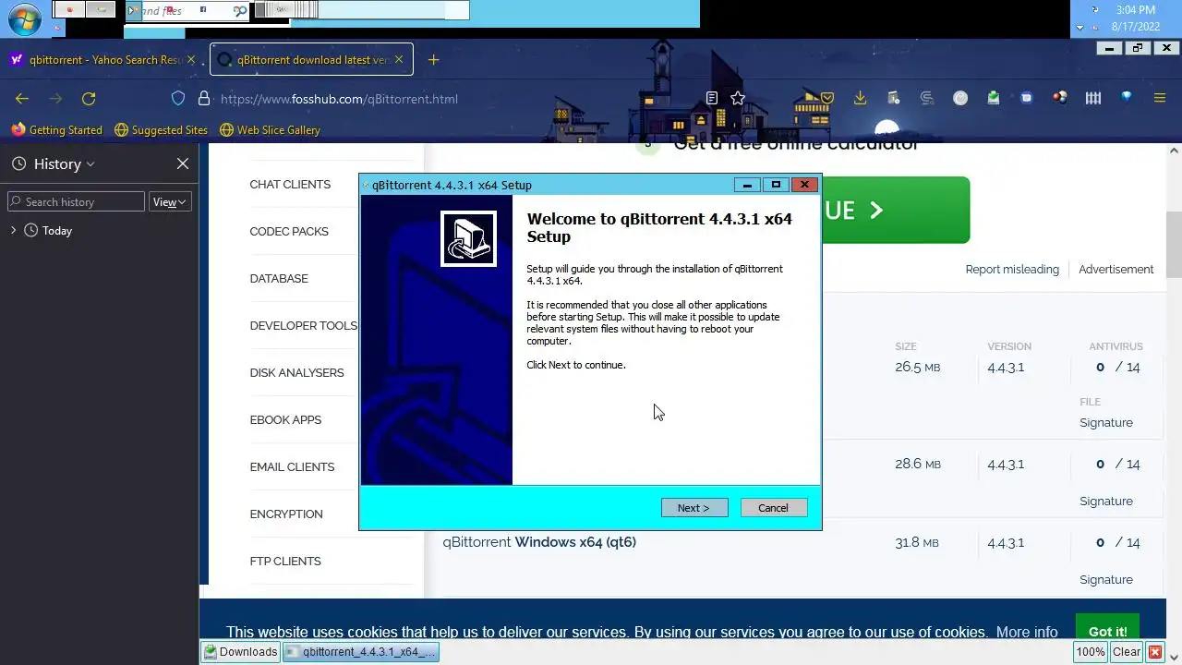The height and width of the screenshot is (665, 1182).
Task: Click the green download-tray extension icon
Action: (x=994, y=98)
